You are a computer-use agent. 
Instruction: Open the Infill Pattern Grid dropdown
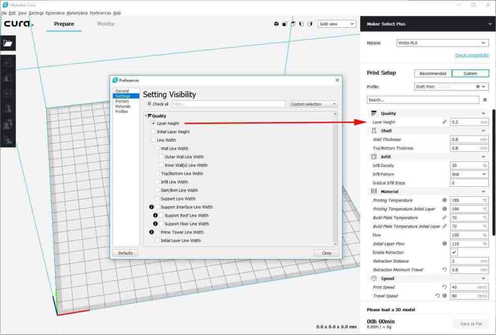(x=469, y=174)
